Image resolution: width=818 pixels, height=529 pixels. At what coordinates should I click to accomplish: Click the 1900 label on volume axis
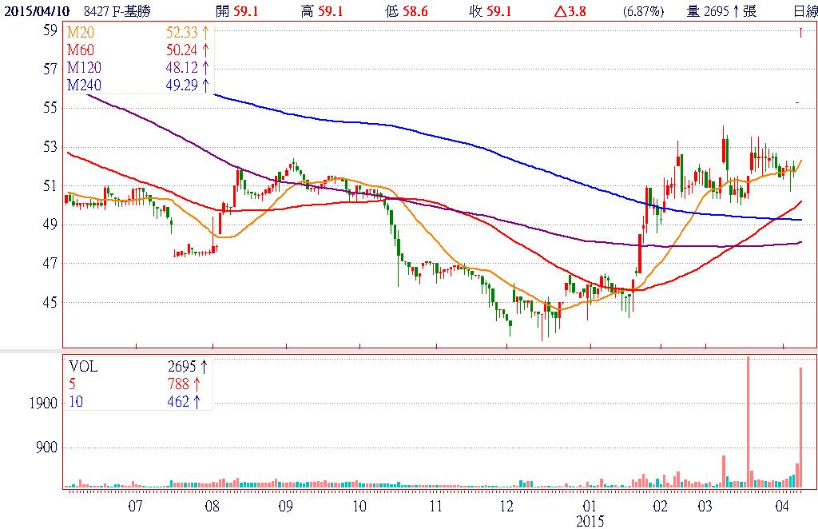coord(43,404)
